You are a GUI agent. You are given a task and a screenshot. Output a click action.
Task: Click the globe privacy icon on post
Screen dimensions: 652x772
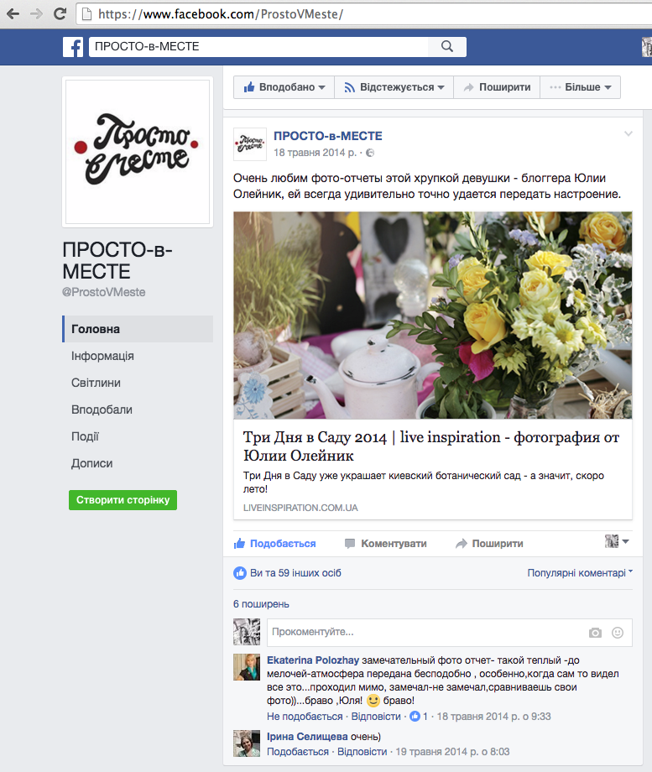pyautogui.click(x=370, y=153)
